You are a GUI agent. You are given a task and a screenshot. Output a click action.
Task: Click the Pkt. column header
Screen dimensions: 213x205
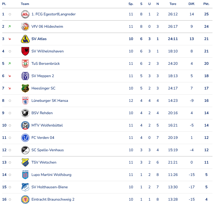[x=206, y=4]
